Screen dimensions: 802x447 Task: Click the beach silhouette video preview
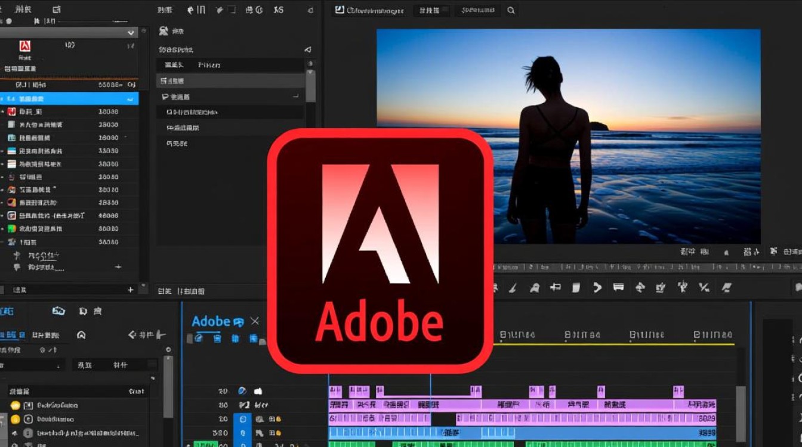568,136
